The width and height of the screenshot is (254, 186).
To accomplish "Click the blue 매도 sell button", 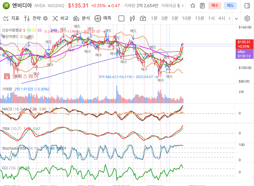I will (230, 6).
